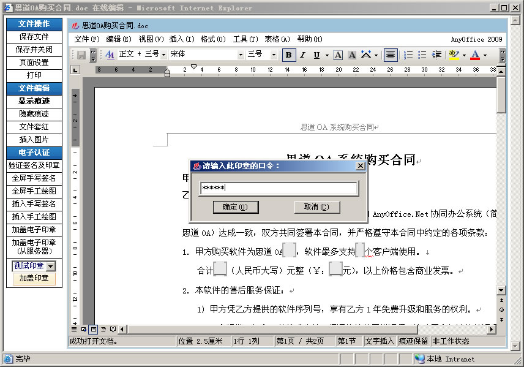Open the 帮助(H) menu
This screenshot has width=524, height=367.
pos(310,39)
